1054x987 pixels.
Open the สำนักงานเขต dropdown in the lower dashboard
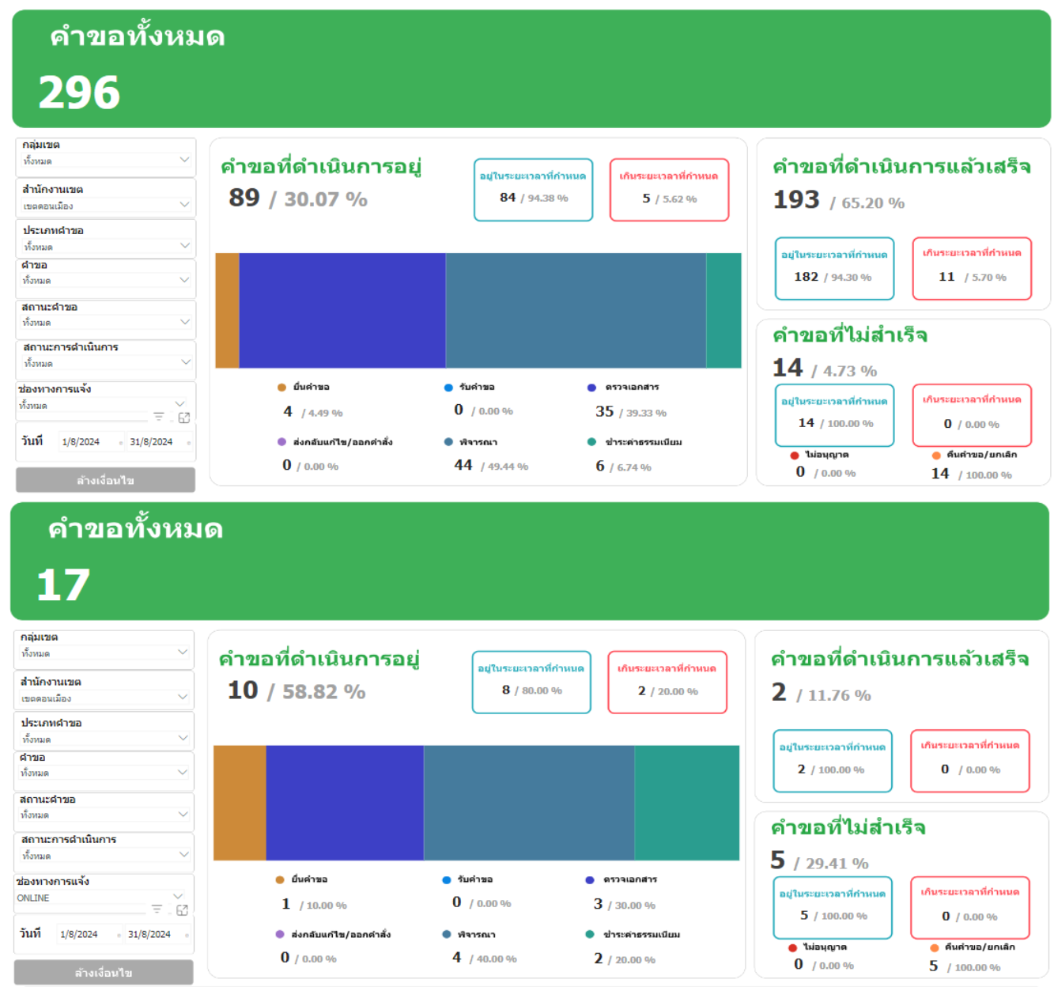[x=183, y=698]
